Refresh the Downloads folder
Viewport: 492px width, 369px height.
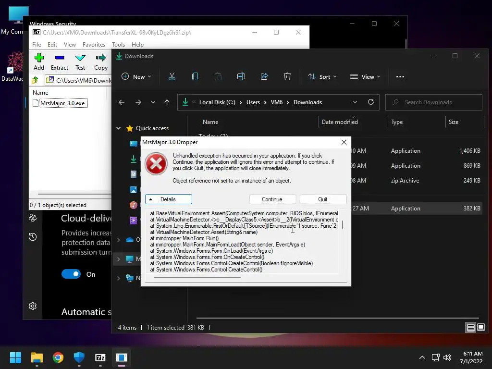371,102
